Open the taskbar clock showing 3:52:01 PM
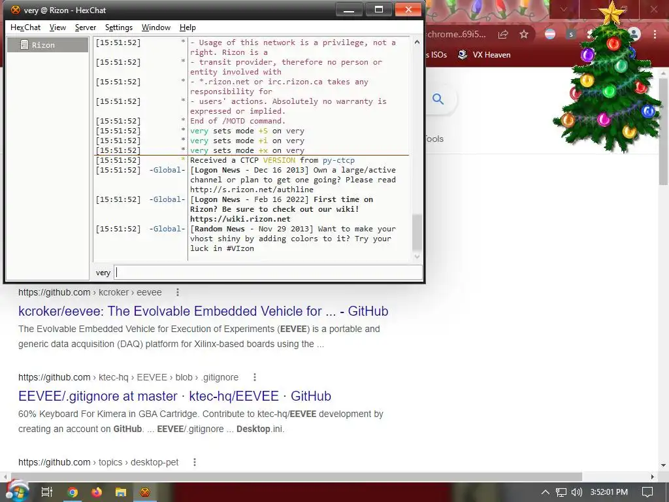This screenshot has height=502, width=669. 610,492
